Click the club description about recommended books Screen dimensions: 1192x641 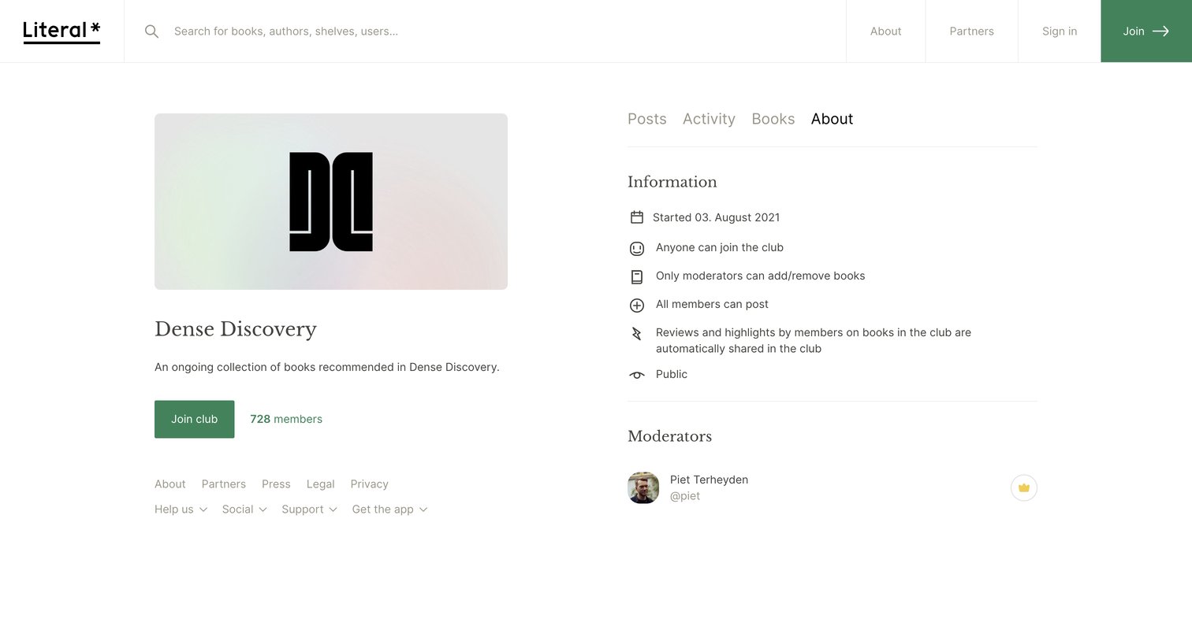(x=327, y=367)
